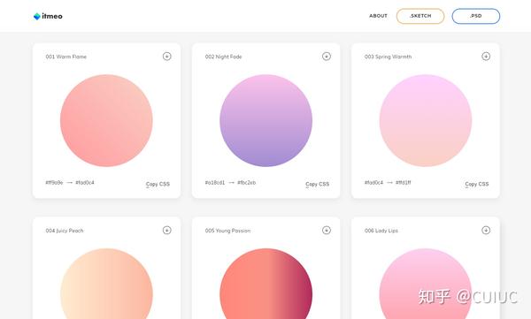Copy CSS for Night Fade
The height and width of the screenshot is (319, 531).
click(x=317, y=184)
